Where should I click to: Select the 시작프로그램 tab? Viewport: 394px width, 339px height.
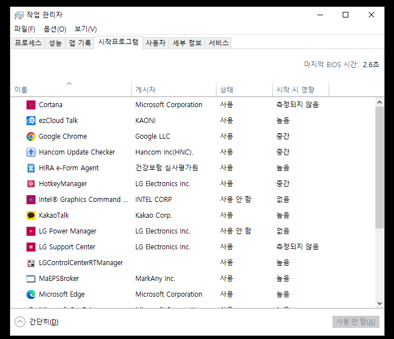tap(118, 42)
